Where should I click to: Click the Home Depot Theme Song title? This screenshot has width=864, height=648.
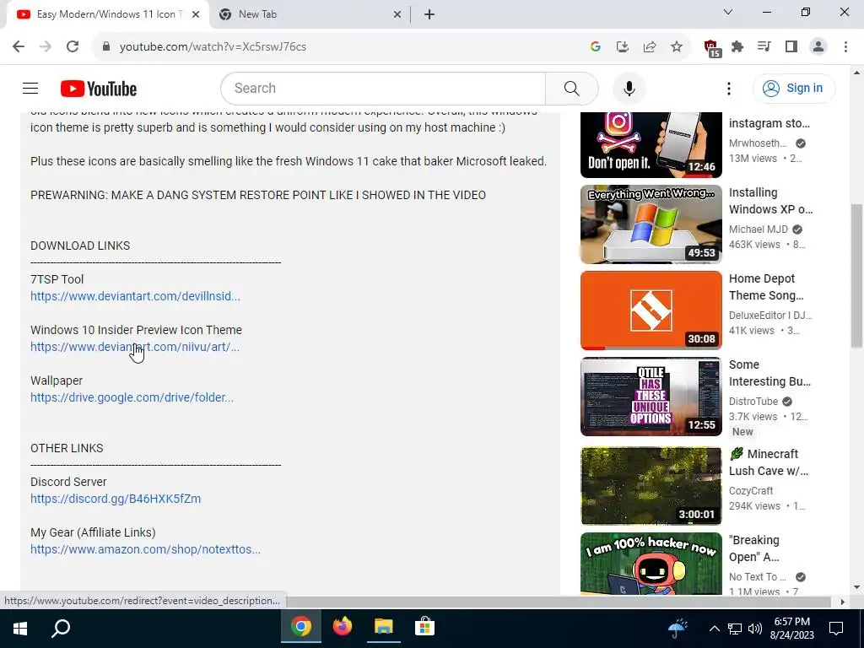pos(766,287)
